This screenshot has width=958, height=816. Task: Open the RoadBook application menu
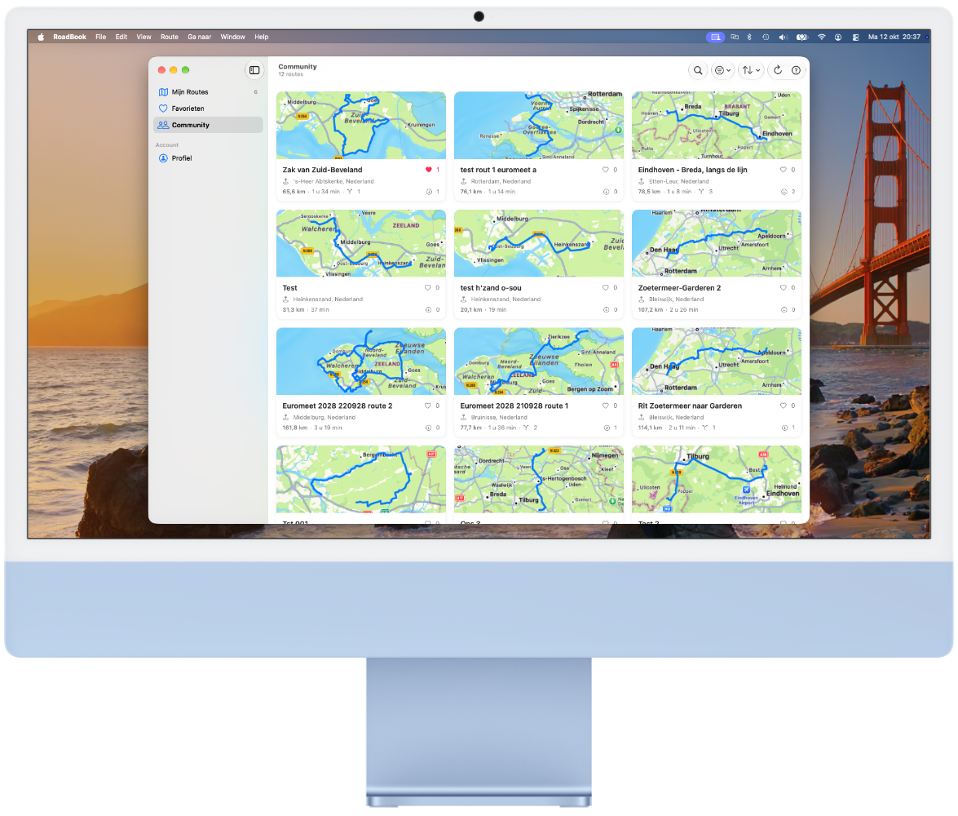69,37
